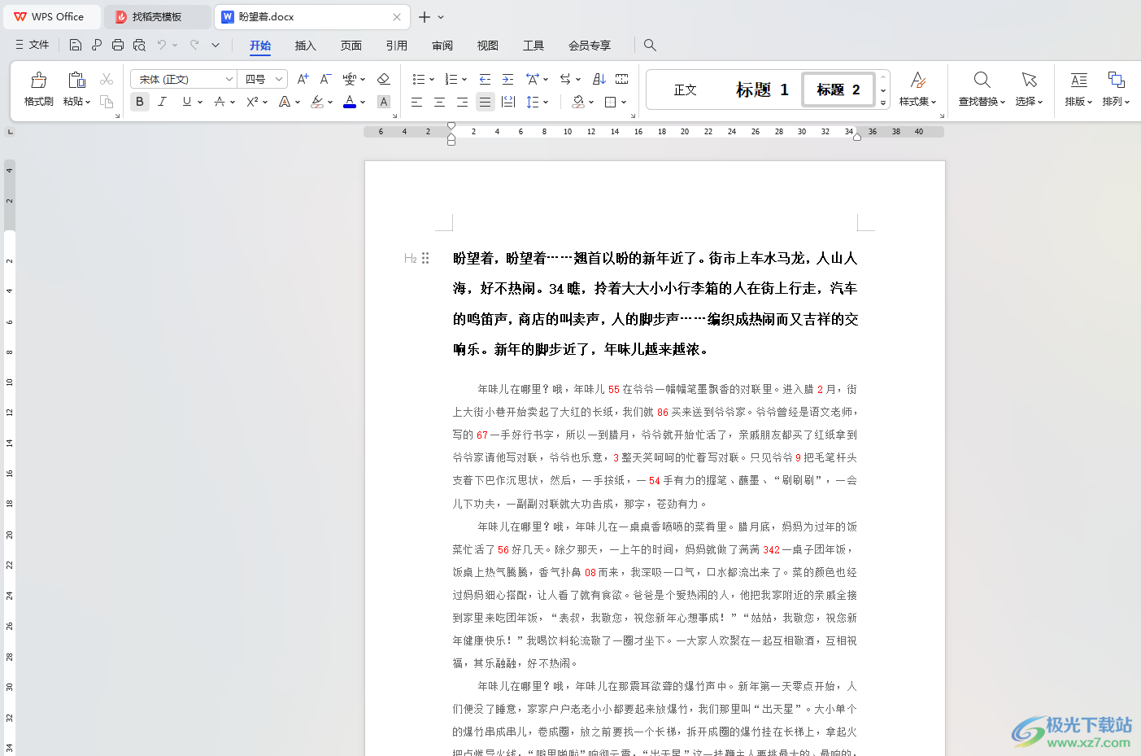Click the phonetic guide 變 icon
Image resolution: width=1141 pixels, height=756 pixels.
pos(350,79)
